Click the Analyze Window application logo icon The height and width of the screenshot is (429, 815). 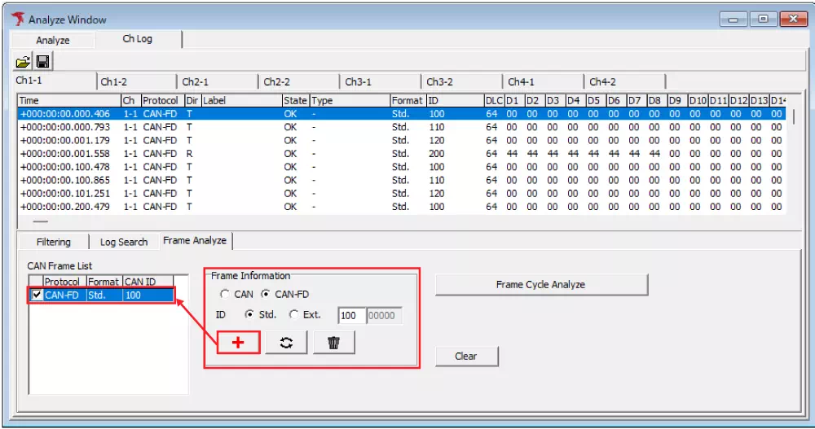(18, 20)
